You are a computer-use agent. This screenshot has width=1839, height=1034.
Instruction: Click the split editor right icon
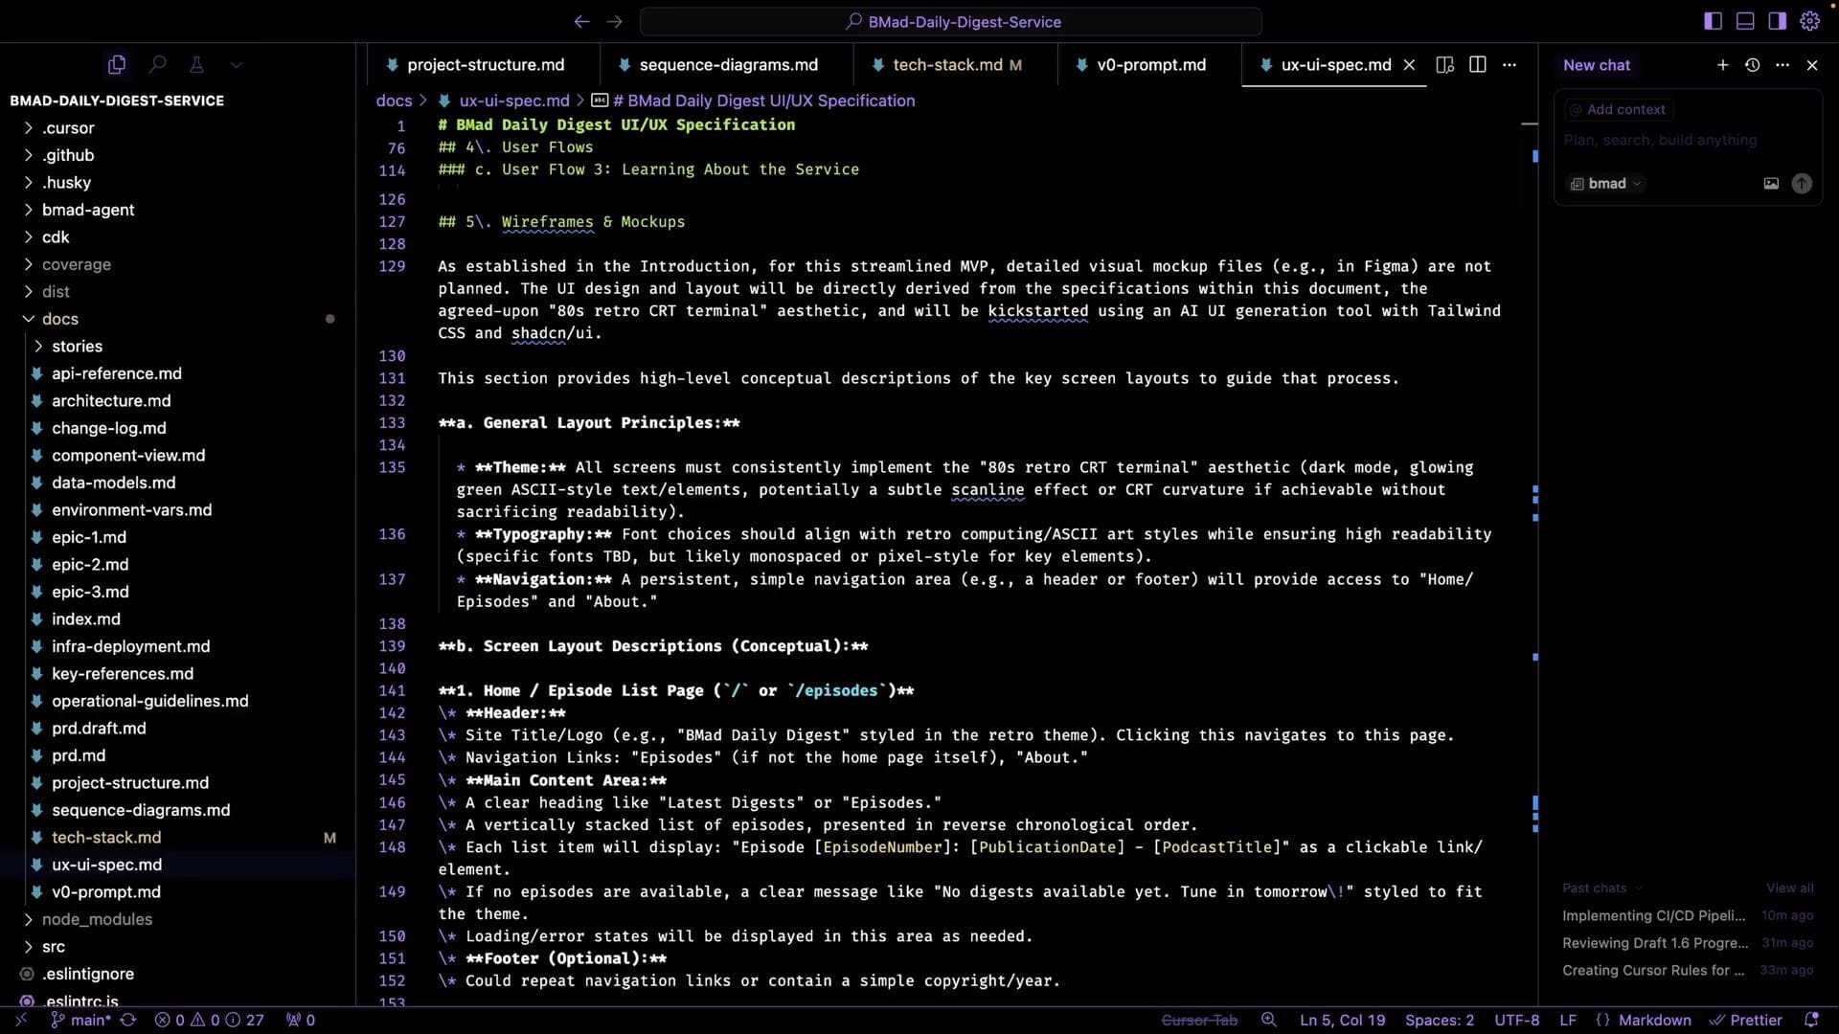pos(1478,64)
